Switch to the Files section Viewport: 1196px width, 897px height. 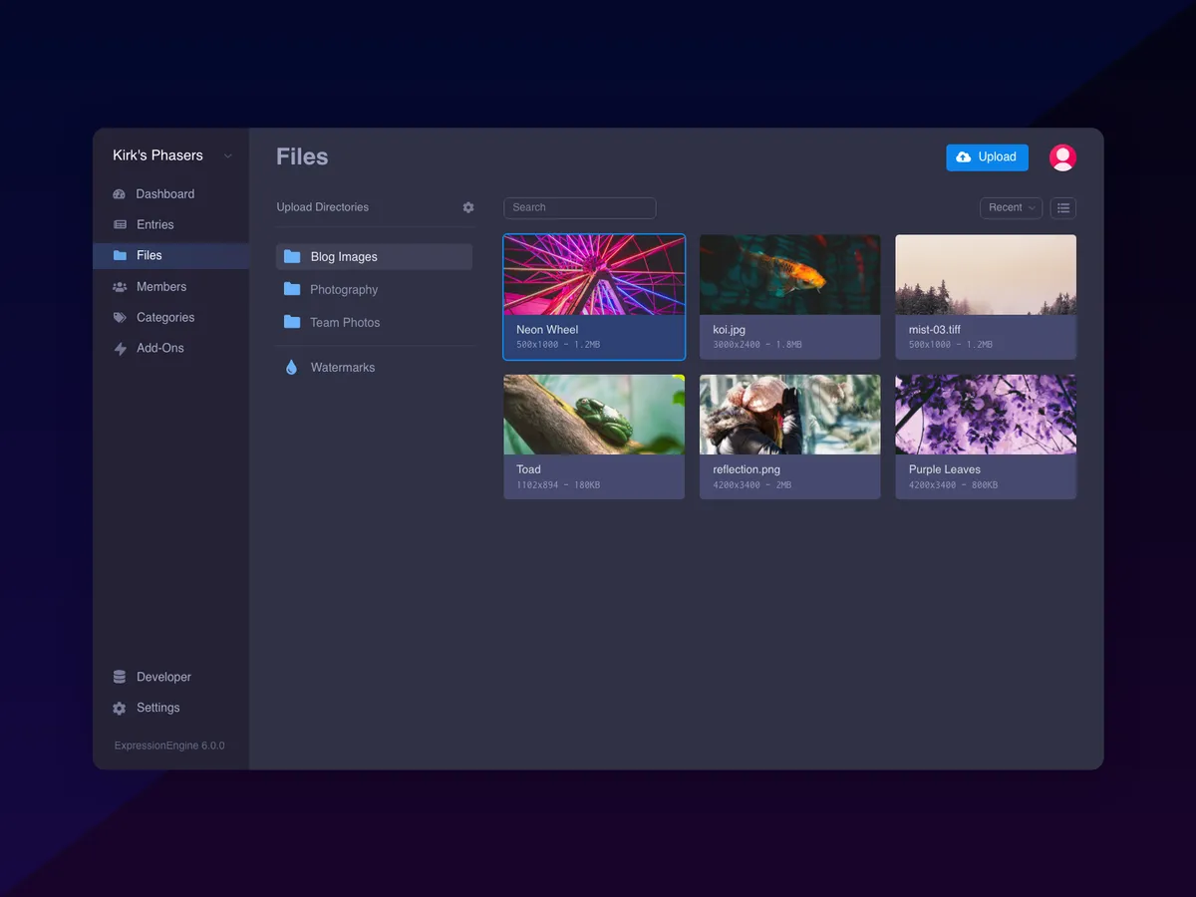149,255
